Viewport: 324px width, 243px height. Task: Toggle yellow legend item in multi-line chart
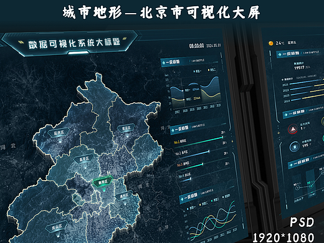click(204, 204)
